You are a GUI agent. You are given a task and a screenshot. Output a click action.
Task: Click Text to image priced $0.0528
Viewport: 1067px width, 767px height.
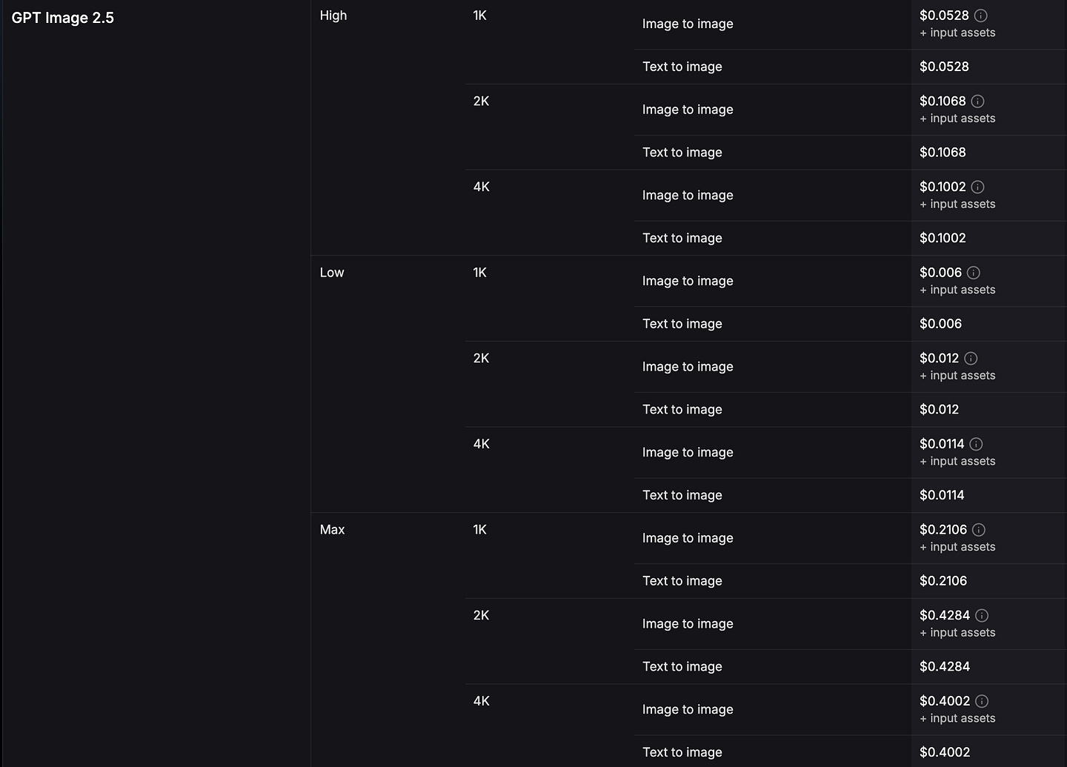pos(682,67)
